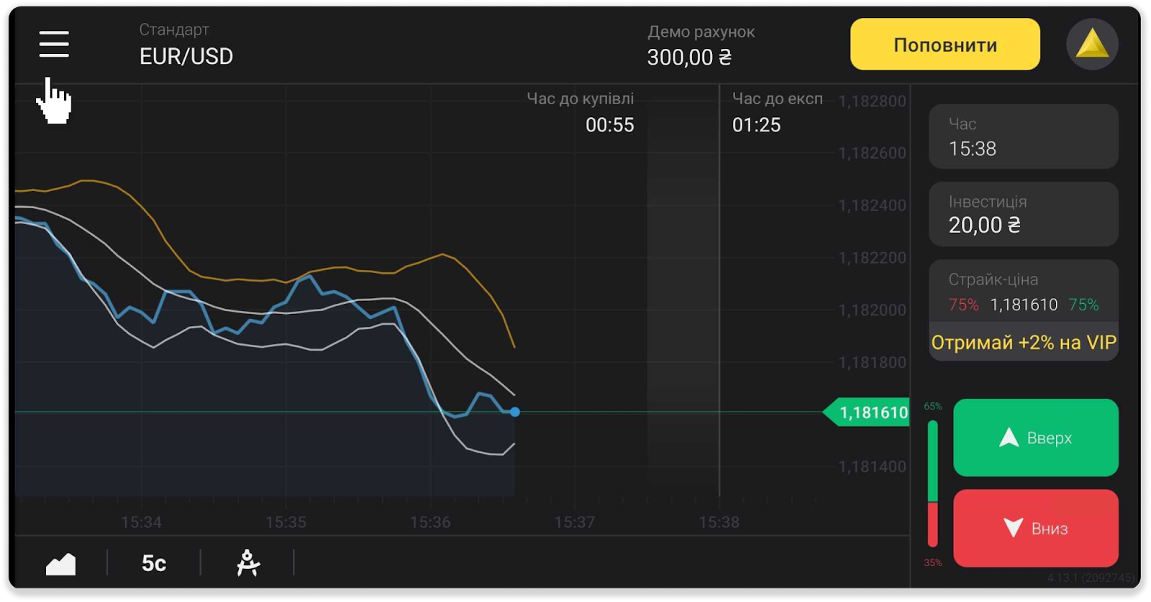
Task: Open the Страйк-ціна selector
Action: pyautogui.click(x=1023, y=292)
